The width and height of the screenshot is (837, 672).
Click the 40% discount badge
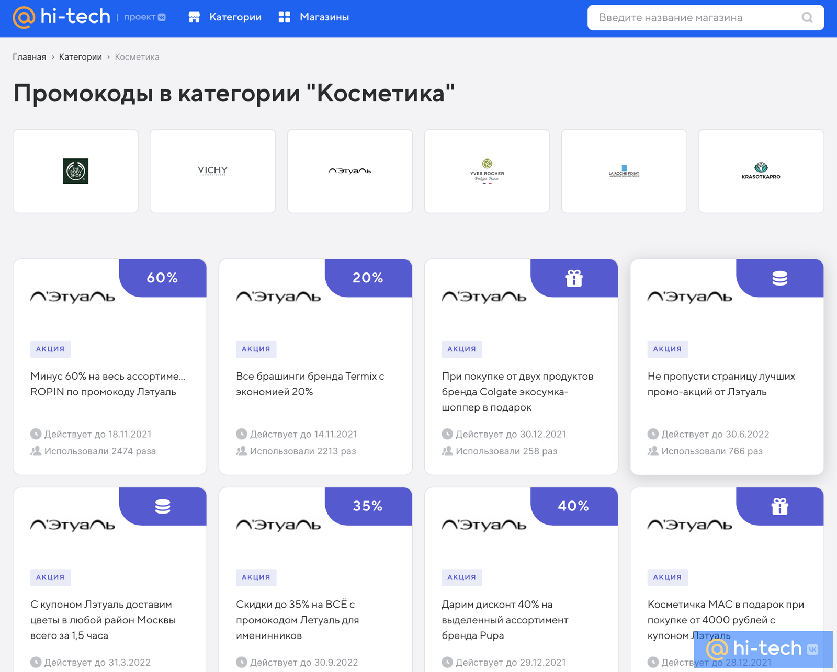pos(574,506)
